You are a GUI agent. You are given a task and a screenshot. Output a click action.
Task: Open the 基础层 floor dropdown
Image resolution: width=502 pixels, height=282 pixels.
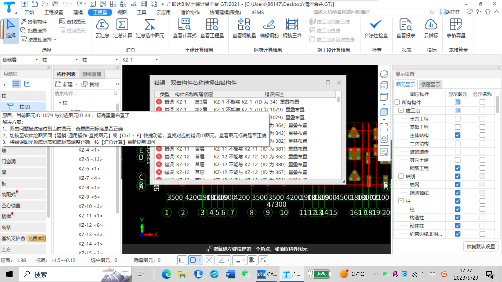click(x=20, y=60)
